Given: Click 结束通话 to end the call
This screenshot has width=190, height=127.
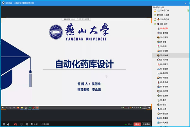Looking at the screenshot, I should coord(146,124).
